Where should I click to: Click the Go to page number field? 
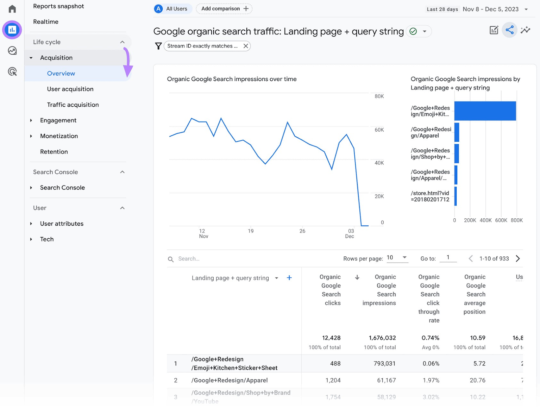pos(448,257)
